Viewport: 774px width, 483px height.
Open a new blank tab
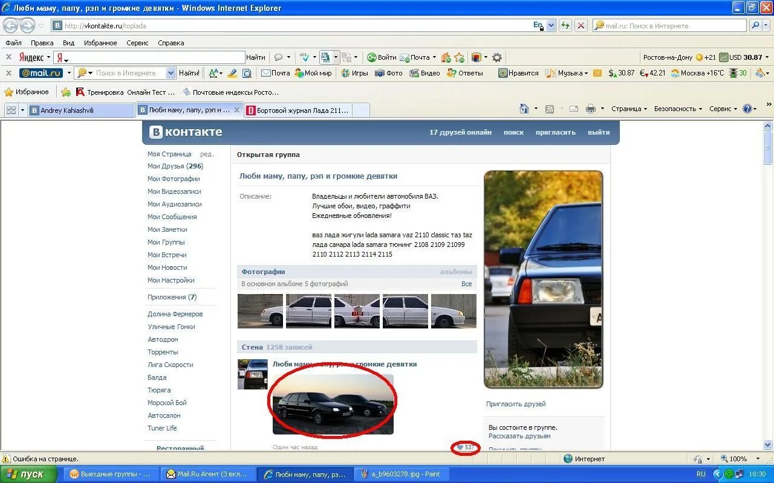tap(360, 110)
